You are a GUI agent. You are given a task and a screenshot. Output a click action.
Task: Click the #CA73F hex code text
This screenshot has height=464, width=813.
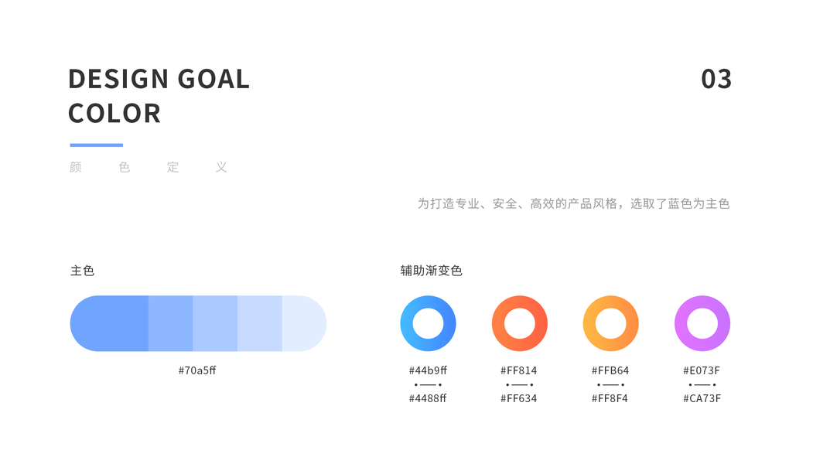(x=702, y=398)
